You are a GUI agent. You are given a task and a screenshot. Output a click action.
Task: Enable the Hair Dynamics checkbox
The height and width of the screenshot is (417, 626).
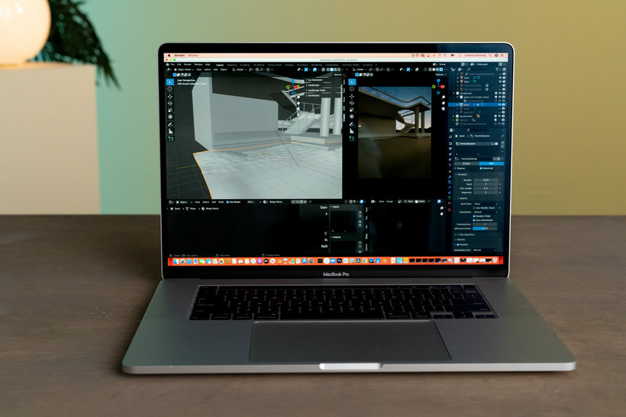click(457, 234)
